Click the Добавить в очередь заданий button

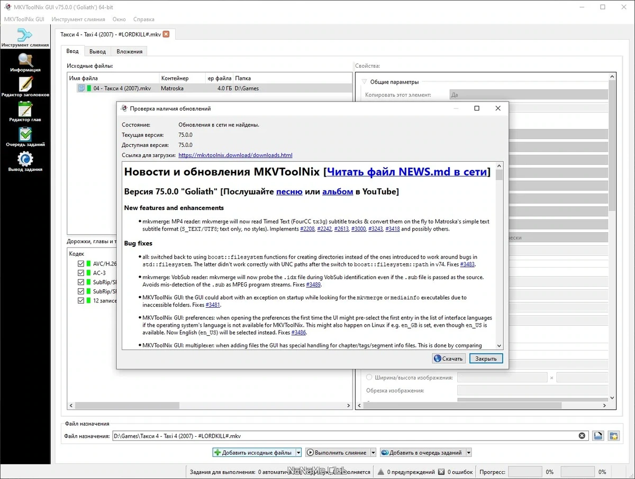tap(422, 453)
